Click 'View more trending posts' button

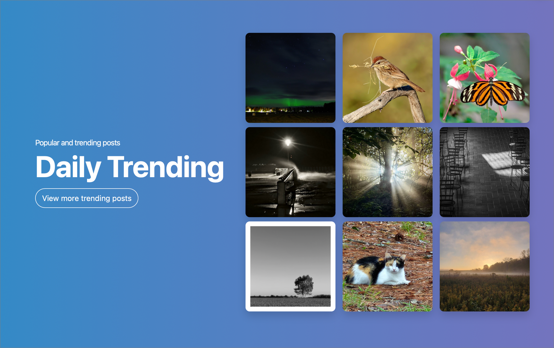pos(86,198)
